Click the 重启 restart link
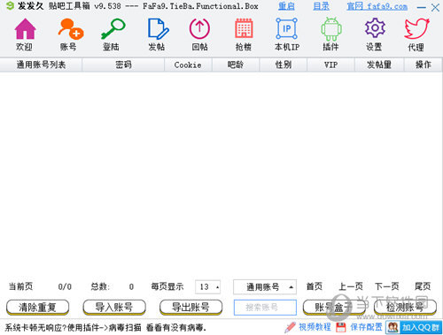Viewport: 443px width, 335px height. pyautogui.click(x=286, y=6)
